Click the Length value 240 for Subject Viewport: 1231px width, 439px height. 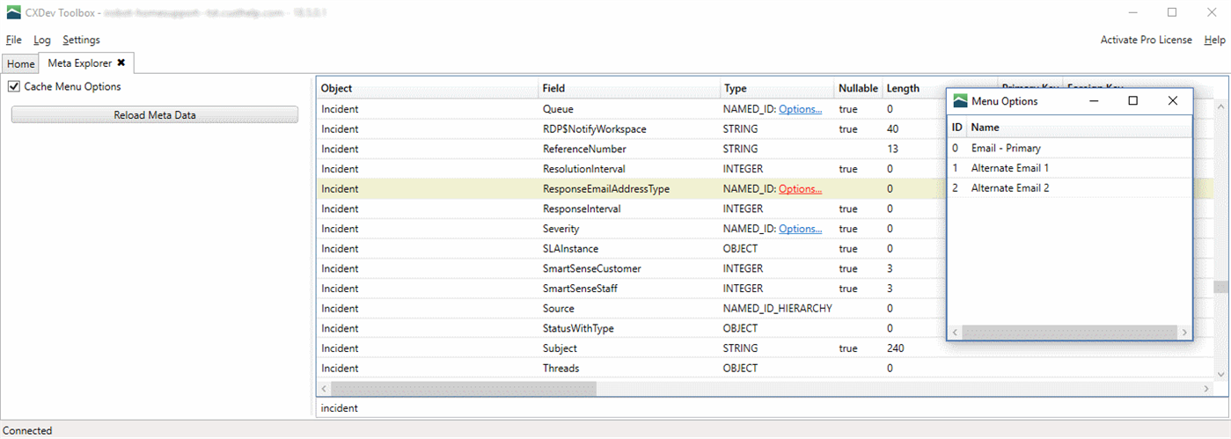coord(896,348)
